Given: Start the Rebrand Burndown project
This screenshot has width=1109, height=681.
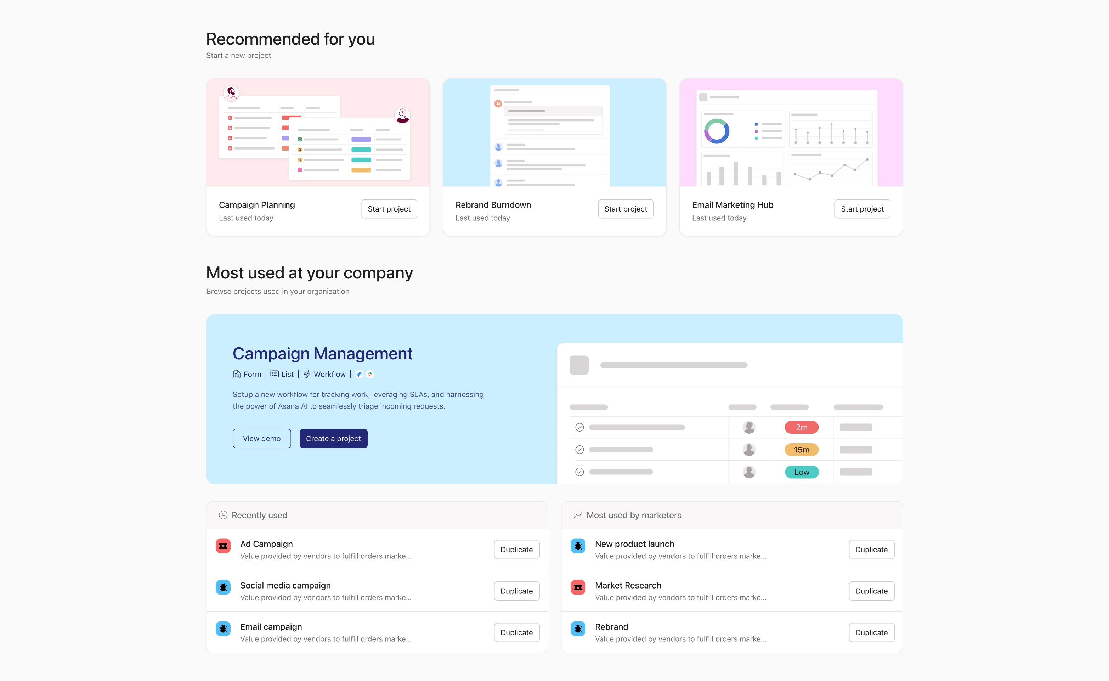Looking at the screenshot, I should click(x=626, y=209).
